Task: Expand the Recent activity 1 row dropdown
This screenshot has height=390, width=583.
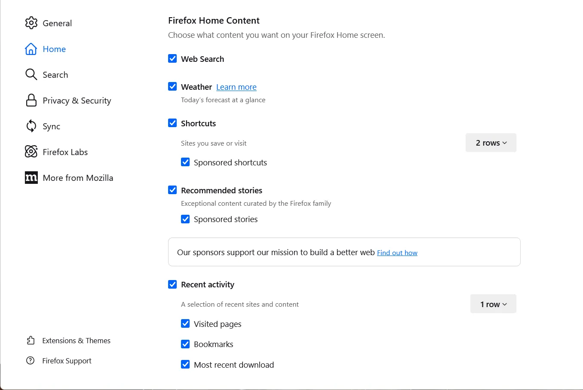Action: pos(493,304)
